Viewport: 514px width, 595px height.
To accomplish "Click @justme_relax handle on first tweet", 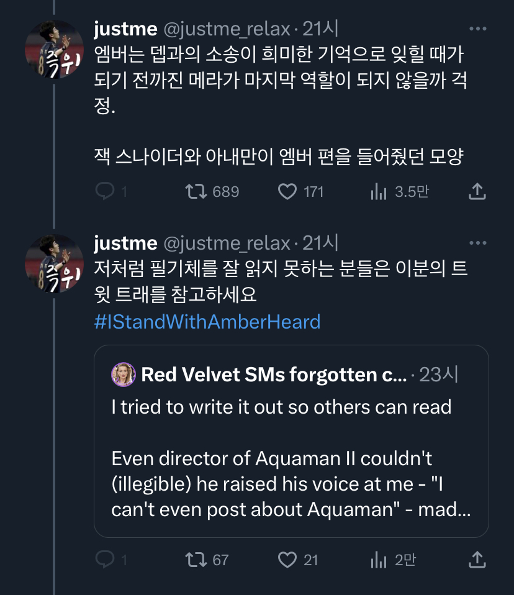I will [226, 29].
